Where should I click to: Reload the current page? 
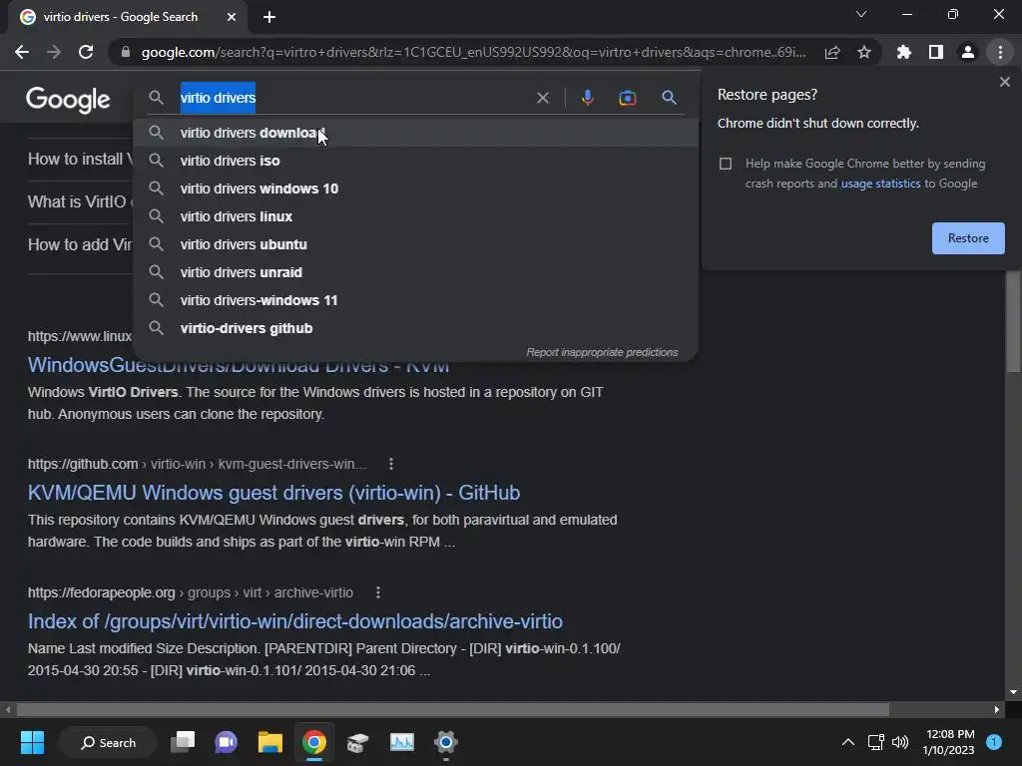pos(86,52)
